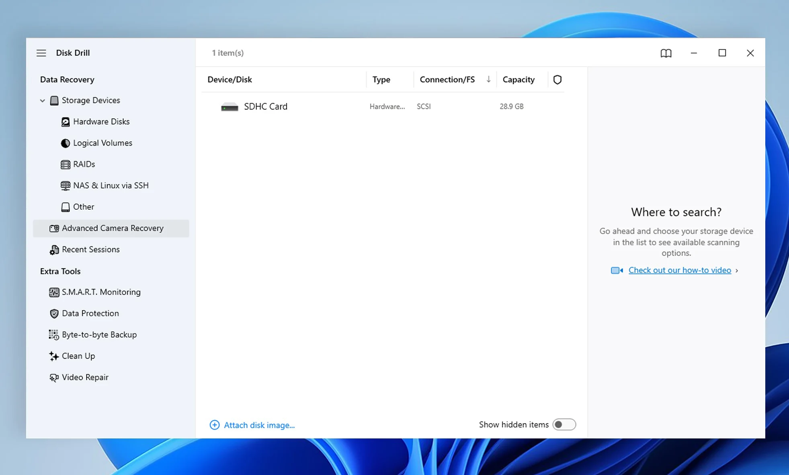Open Check out our how-to video link
Image resolution: width=789 pixels, height=475 pixels.
pyautogui.click(x=680, y=270)
